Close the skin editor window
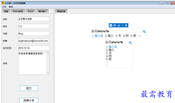Image resolution: width=175 pixels, height=103 pixels. [173, 3]
